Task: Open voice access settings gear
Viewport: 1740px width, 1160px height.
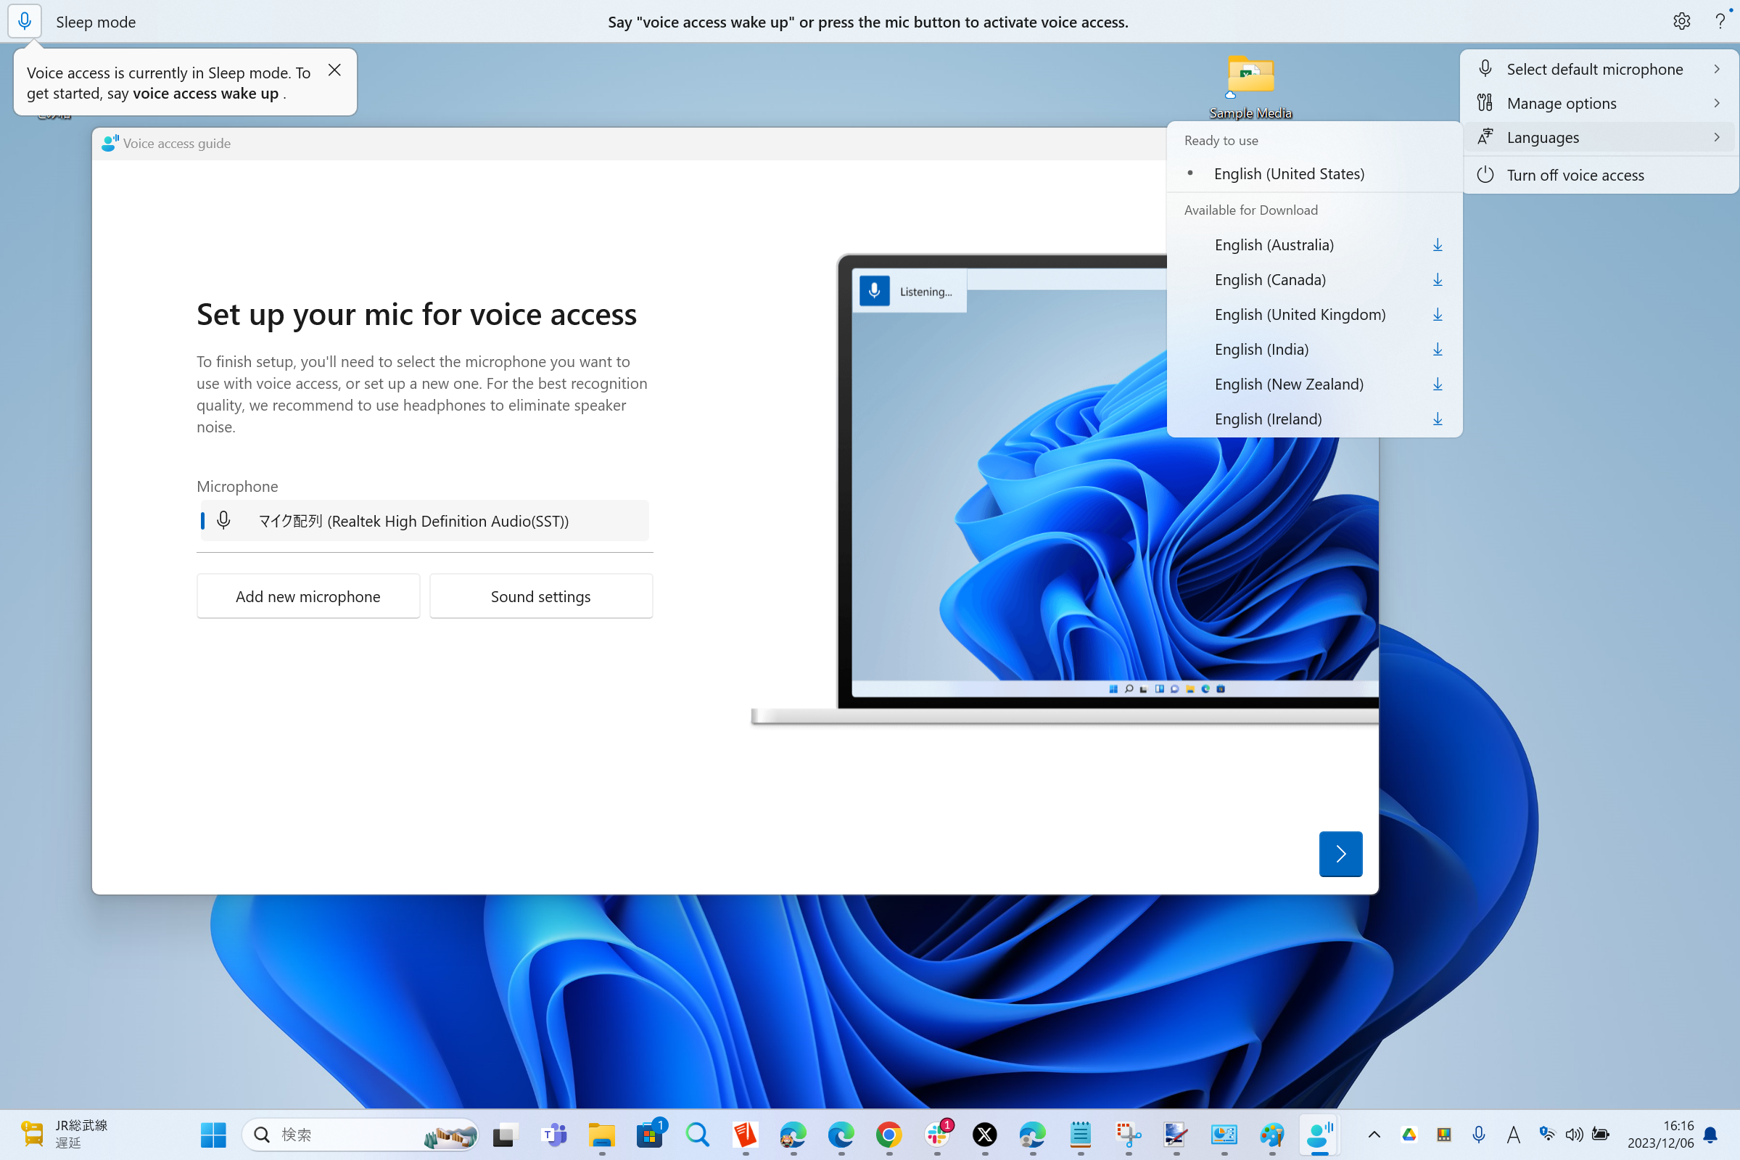Action: 1681,22
